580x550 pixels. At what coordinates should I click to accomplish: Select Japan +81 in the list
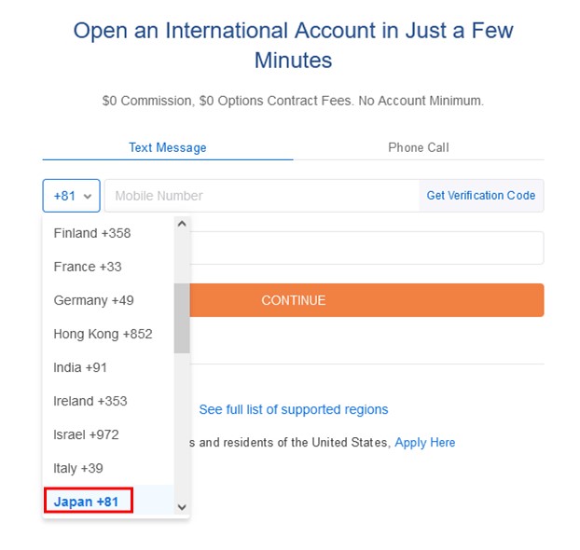[87, 502]
